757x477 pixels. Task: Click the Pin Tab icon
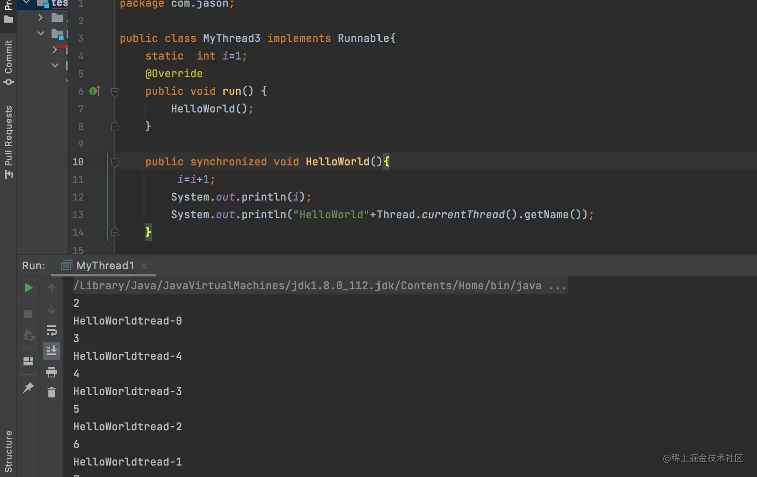(x=28, y=387)
